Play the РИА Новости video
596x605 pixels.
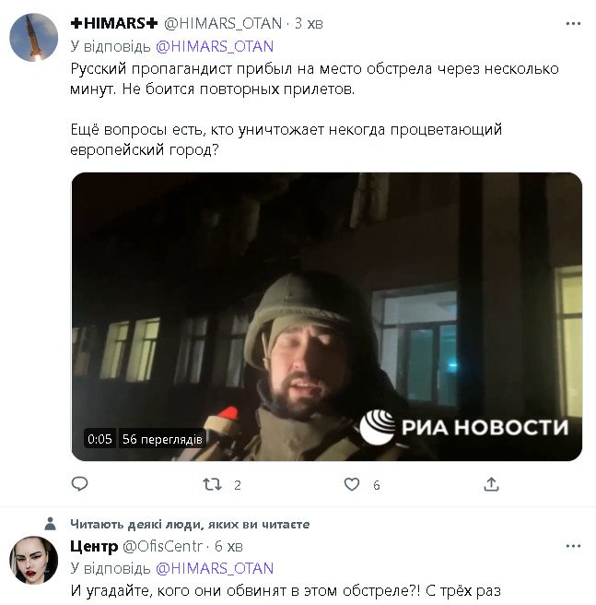click(326, 316)
